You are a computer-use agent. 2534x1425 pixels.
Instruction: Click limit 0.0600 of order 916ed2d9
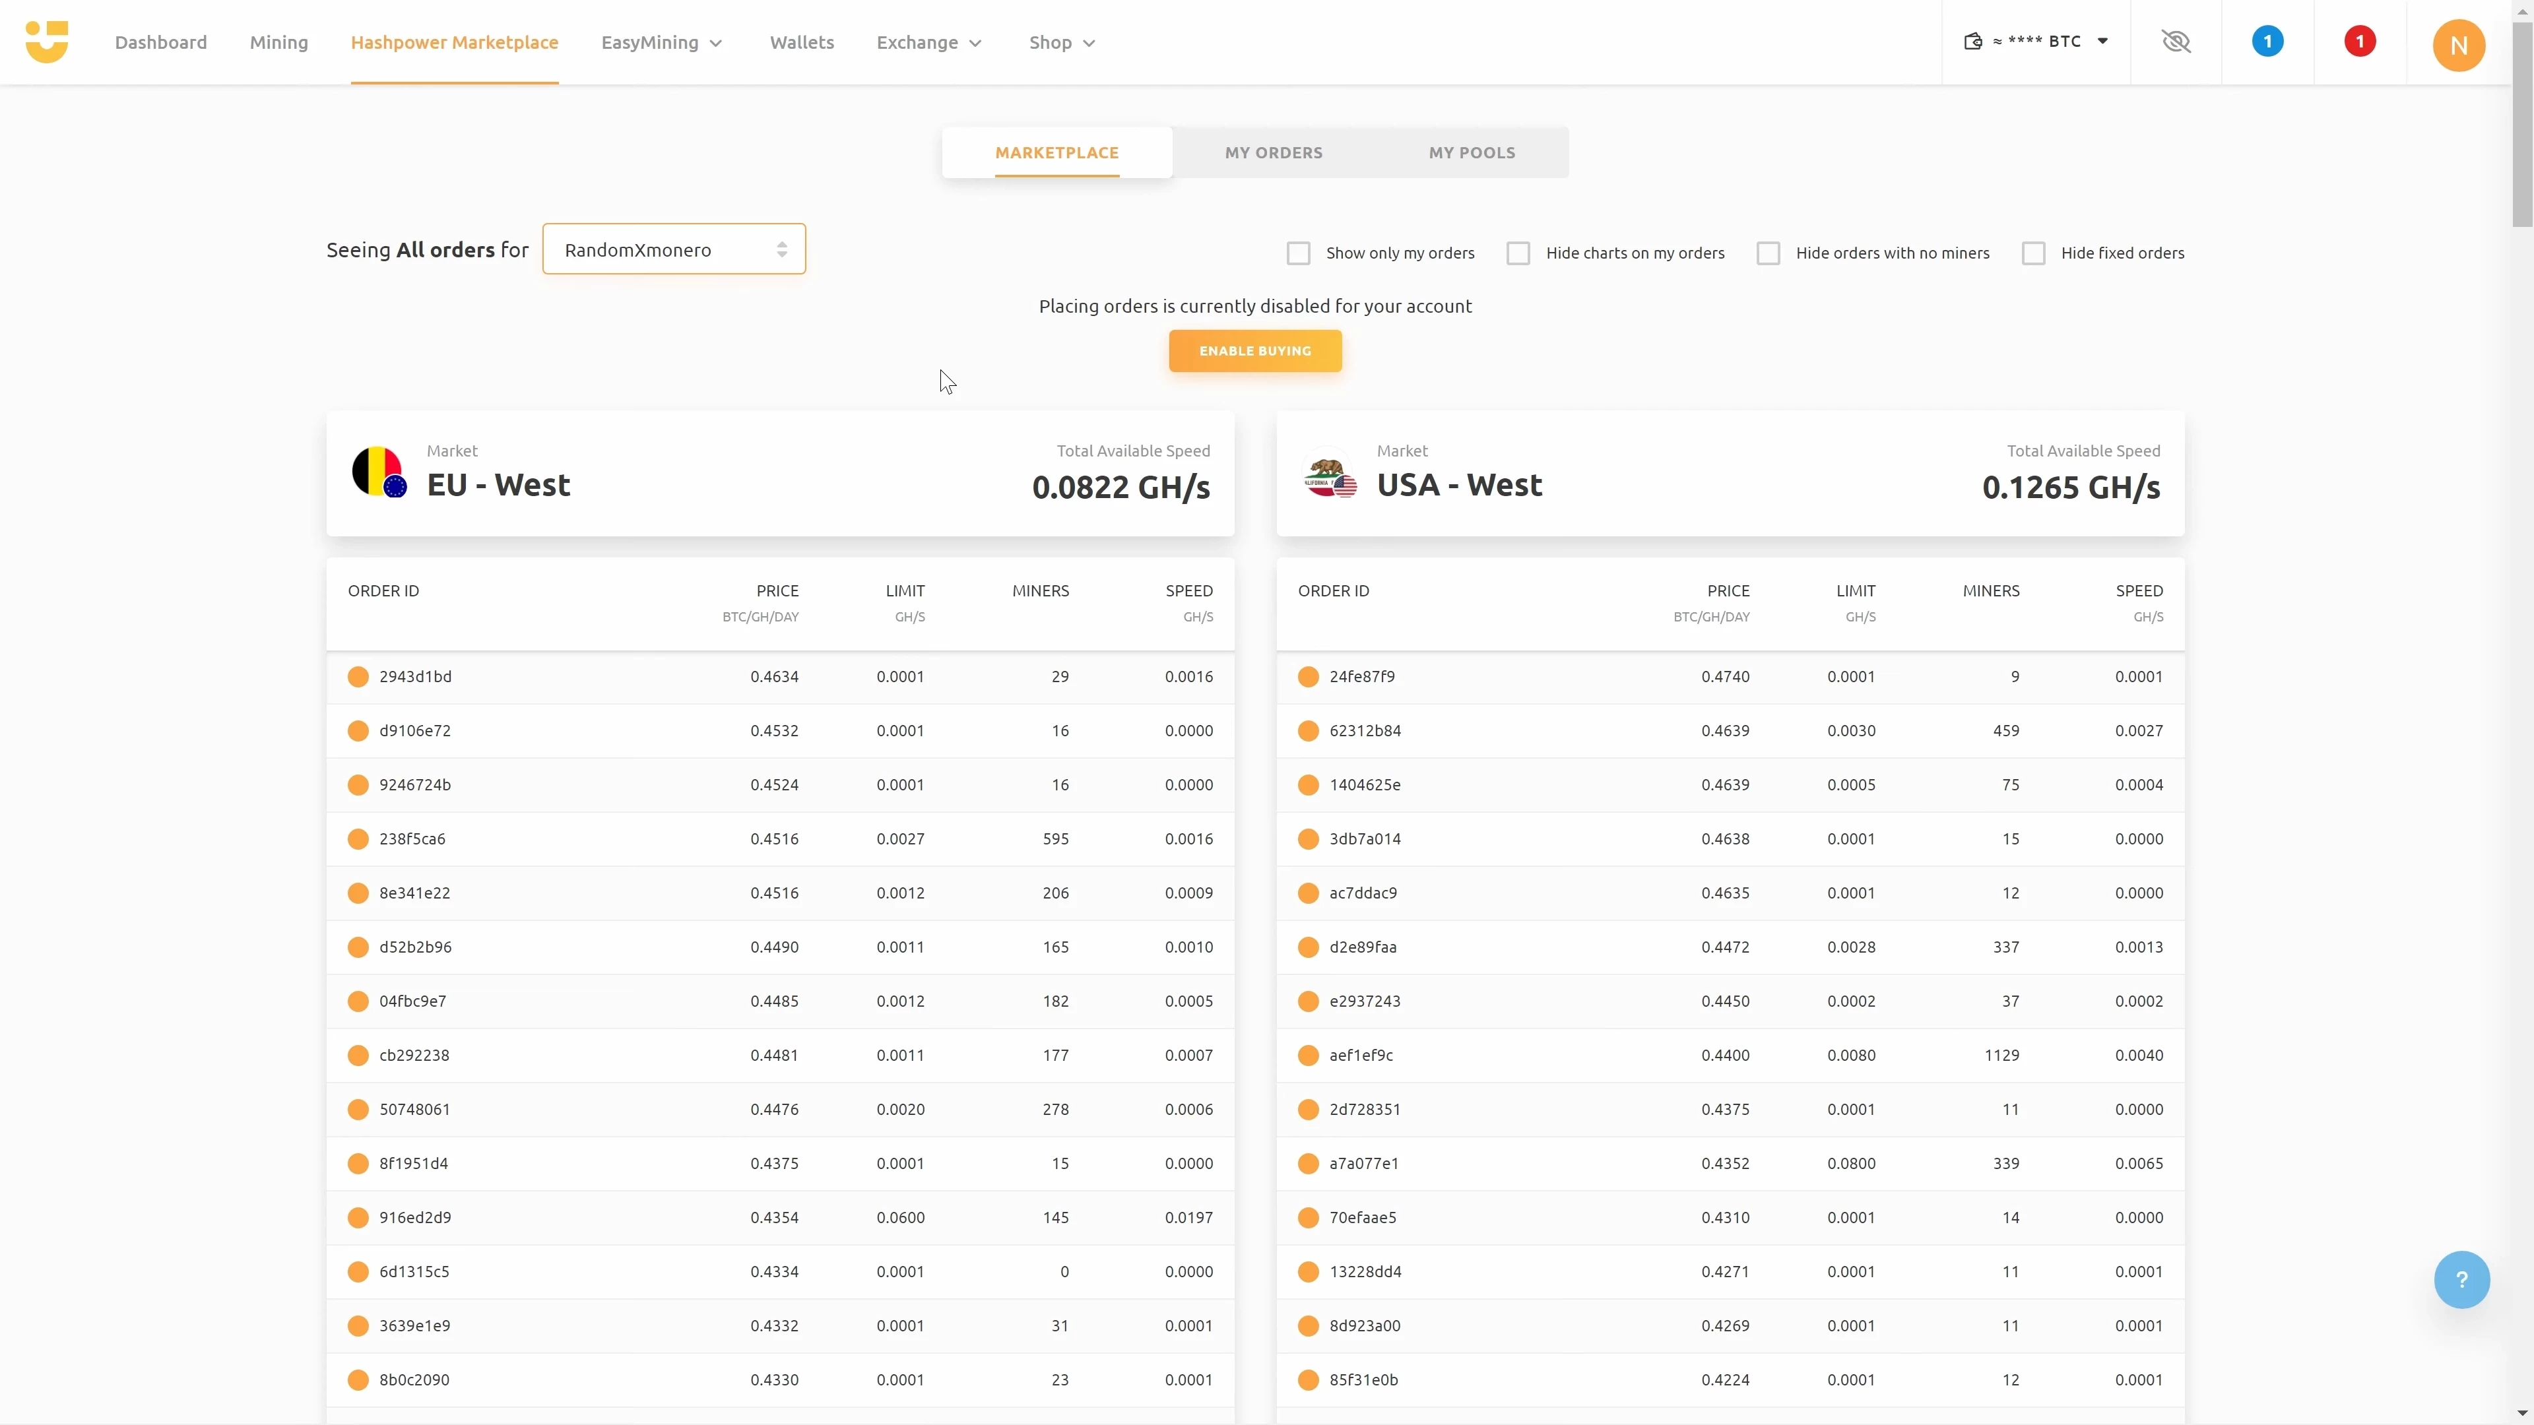tap(900, 1217)
